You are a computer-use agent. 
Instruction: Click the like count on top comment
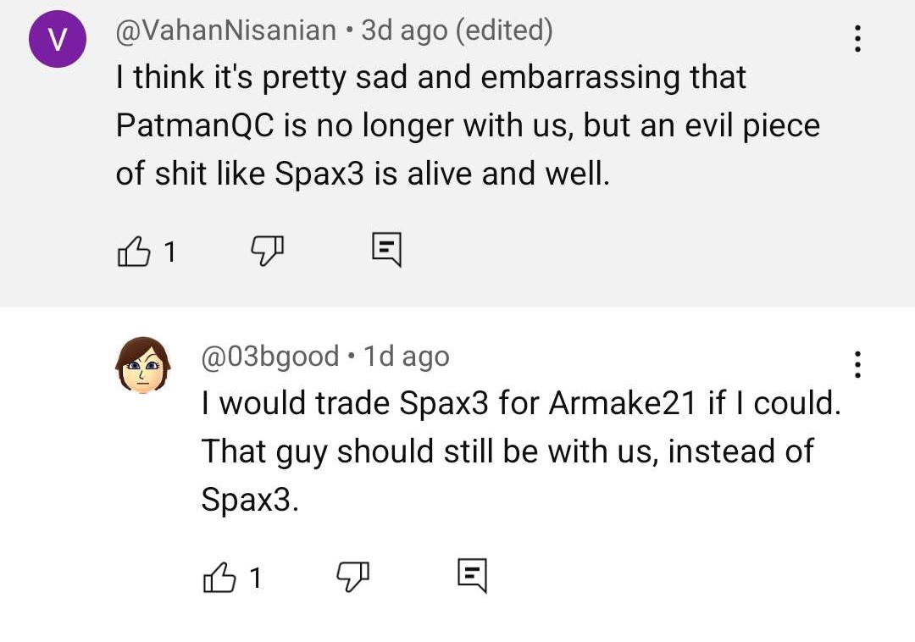coord(169,252)
